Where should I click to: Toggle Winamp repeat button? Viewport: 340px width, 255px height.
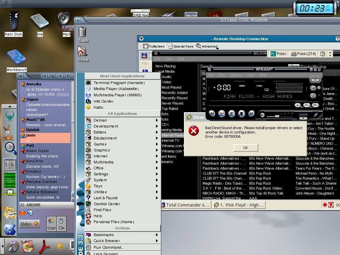click(x=313, y=88)
